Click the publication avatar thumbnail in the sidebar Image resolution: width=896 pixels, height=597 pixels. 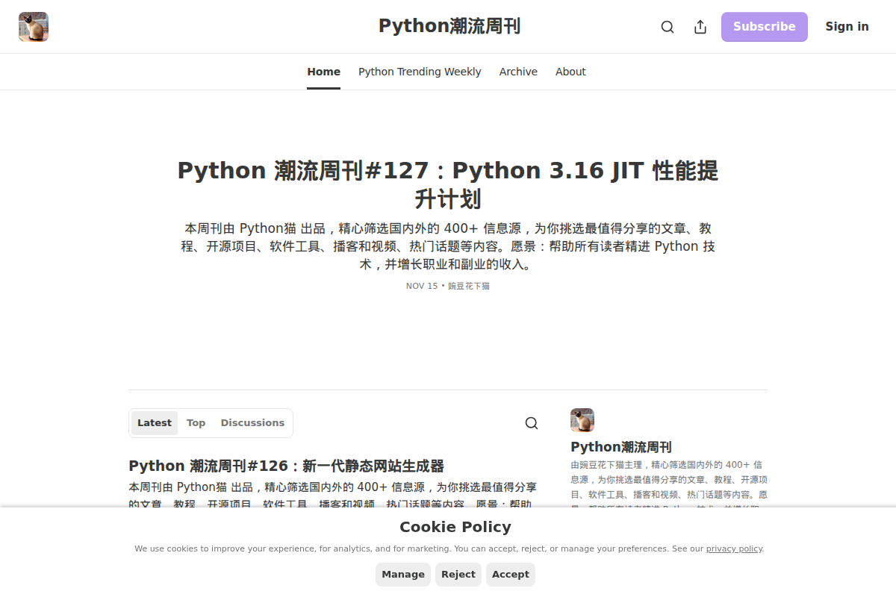pos(582,419)
